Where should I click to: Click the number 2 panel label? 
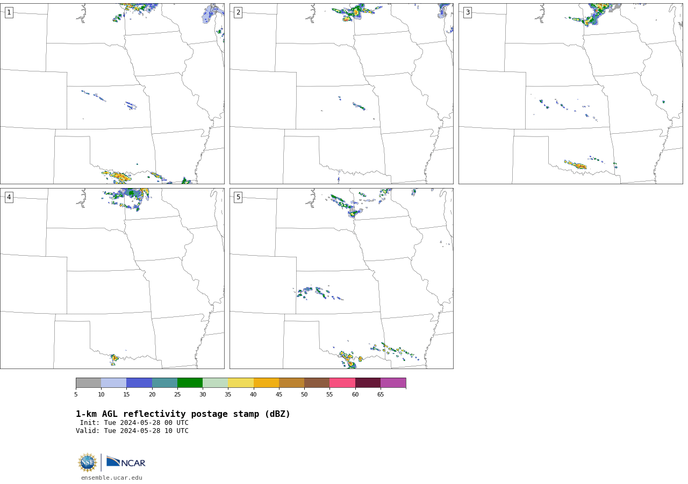tap(238, 12)
